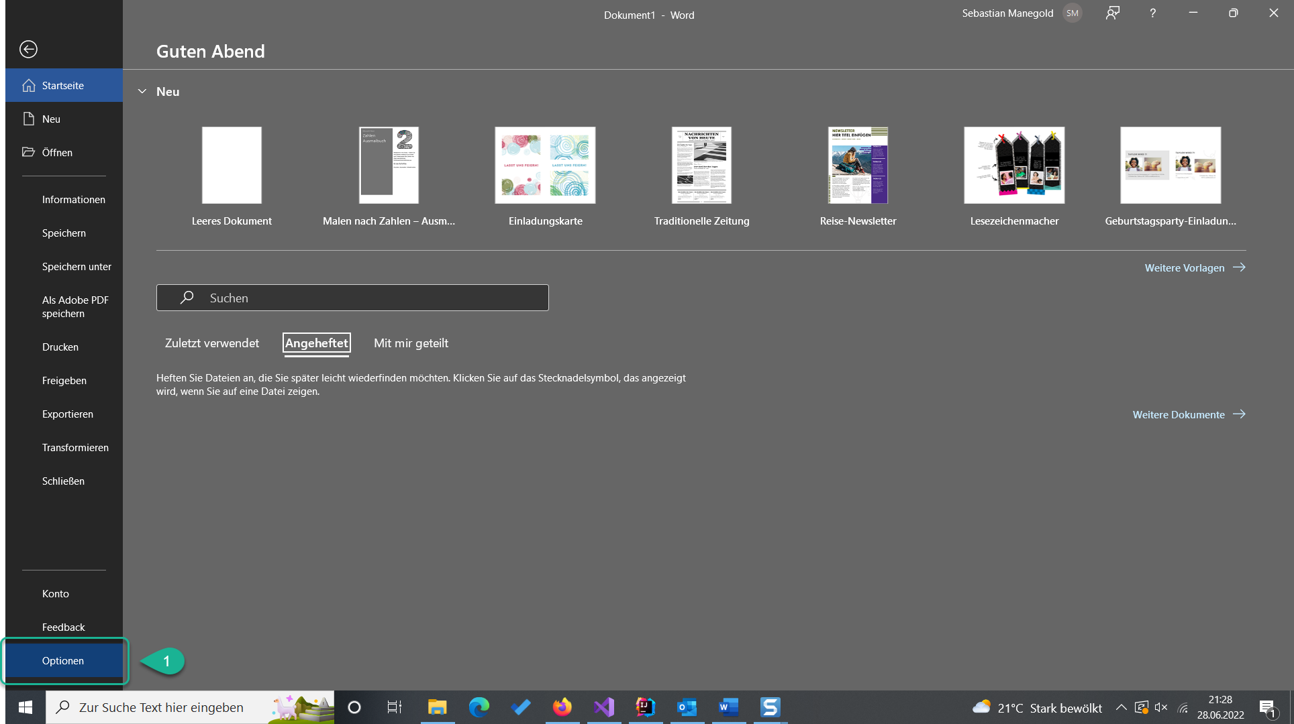Screen dimensions: 1294x724
Task: Show hidden system tray icons
Action: (x=1121, y=707)
